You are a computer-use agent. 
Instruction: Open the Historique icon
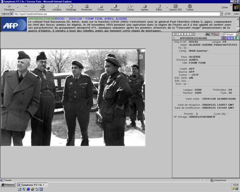tap(115, 7)
